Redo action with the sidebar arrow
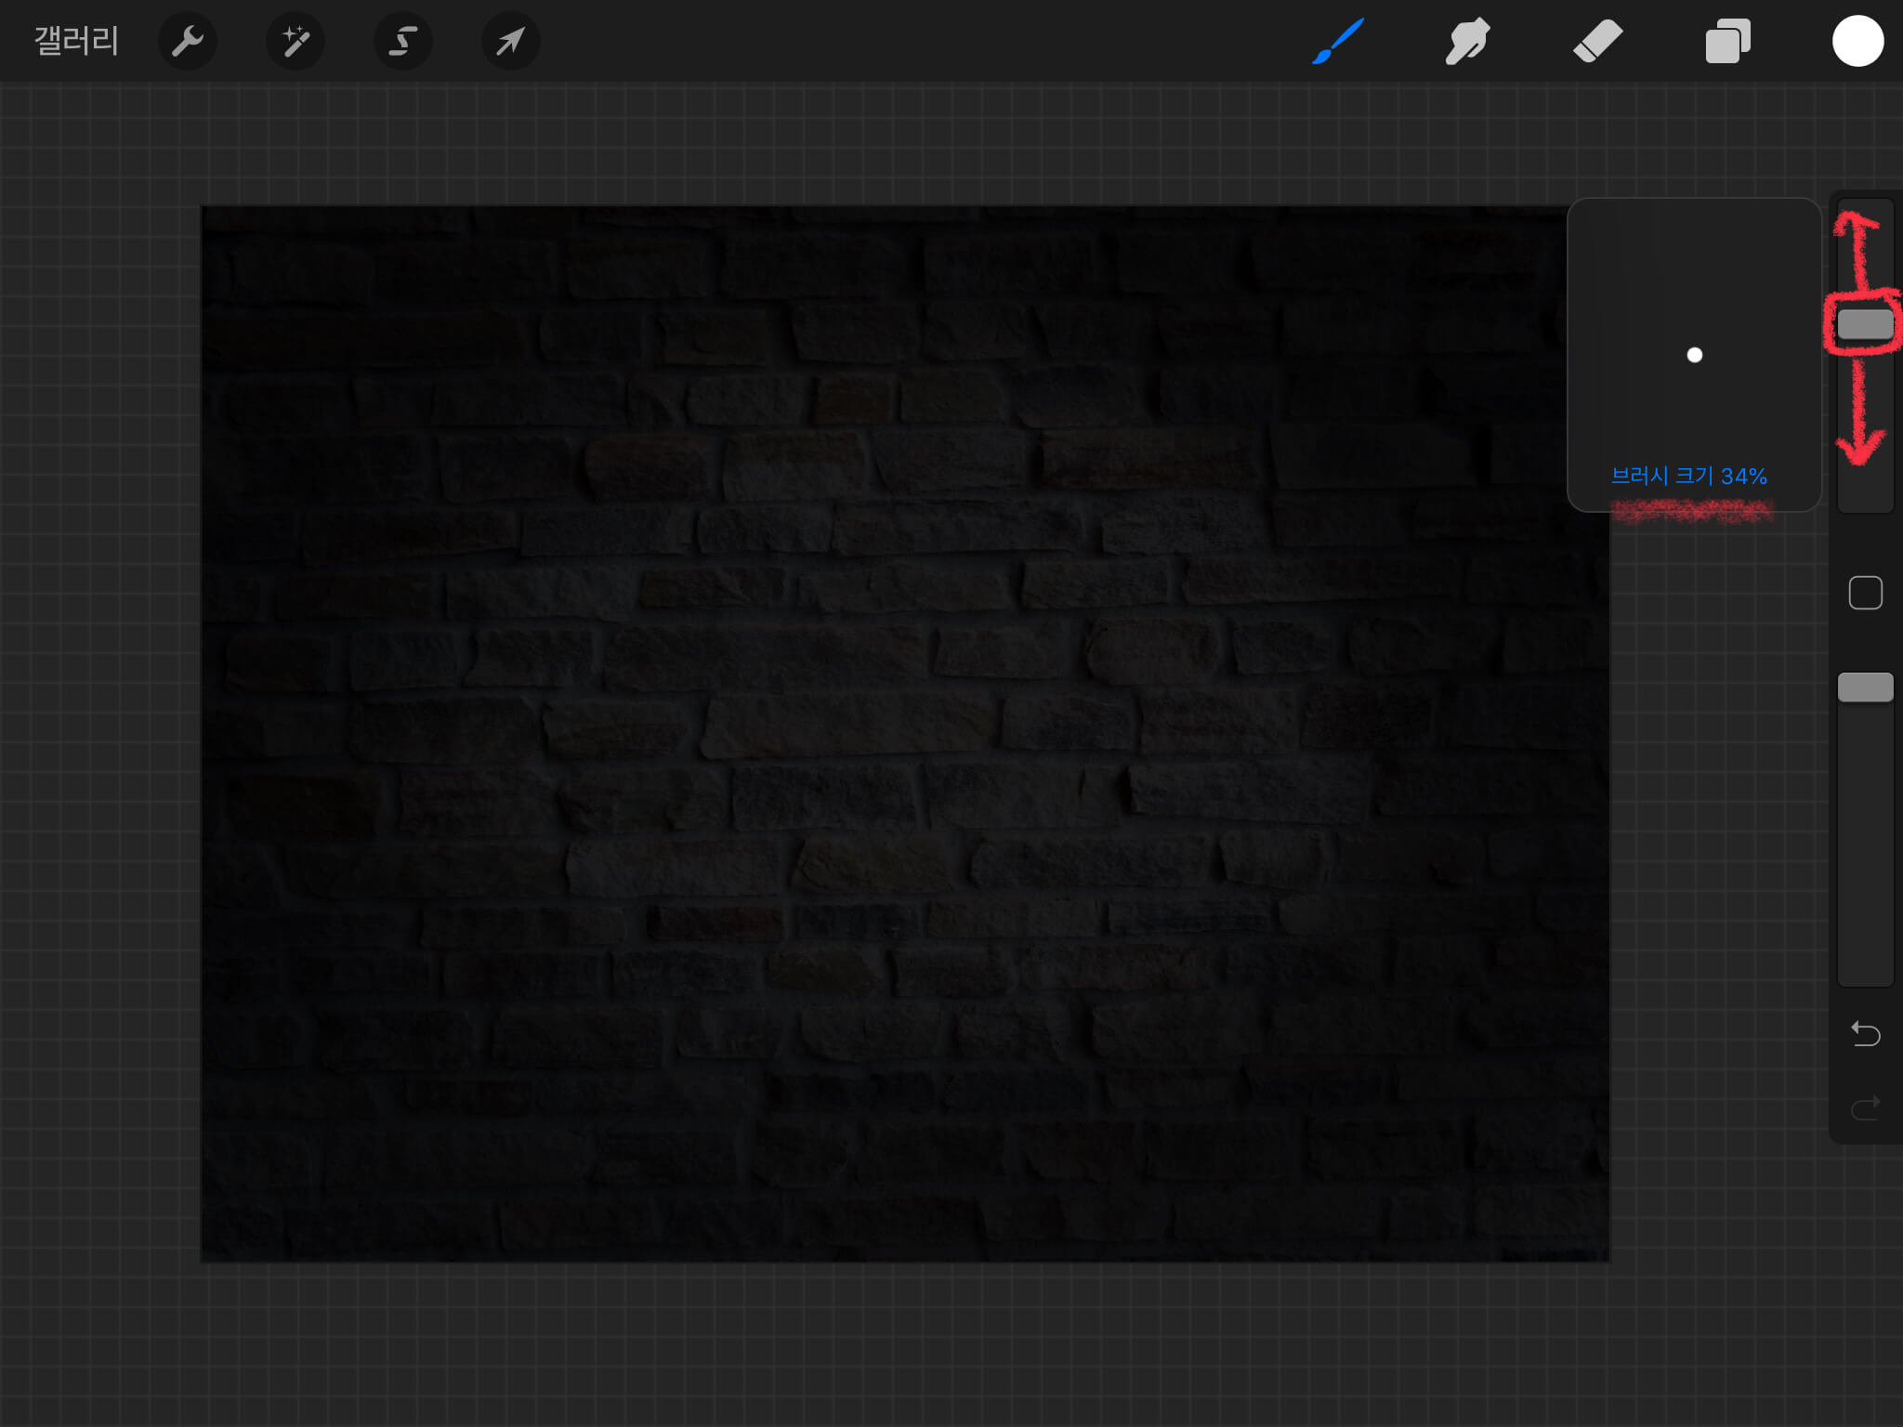The image size is (1903, 1427). click(1865, 1107)
